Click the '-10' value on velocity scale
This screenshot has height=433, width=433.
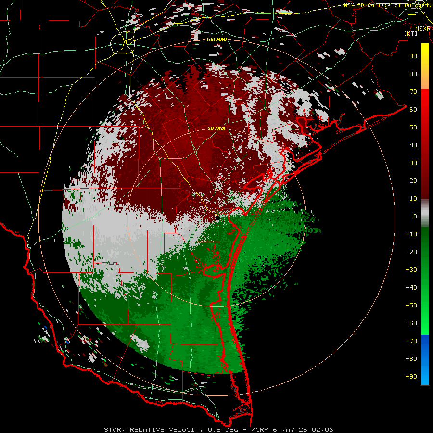[411, 234]
